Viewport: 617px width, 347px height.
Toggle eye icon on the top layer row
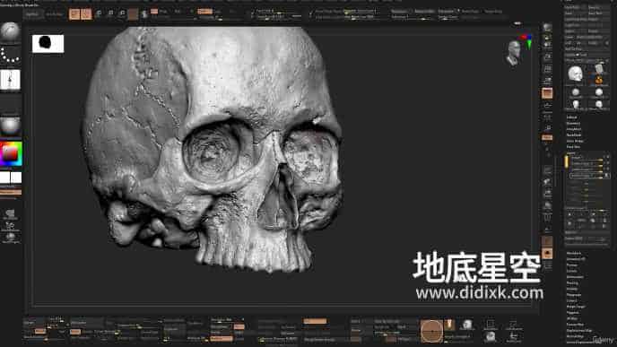click(607, 158)
